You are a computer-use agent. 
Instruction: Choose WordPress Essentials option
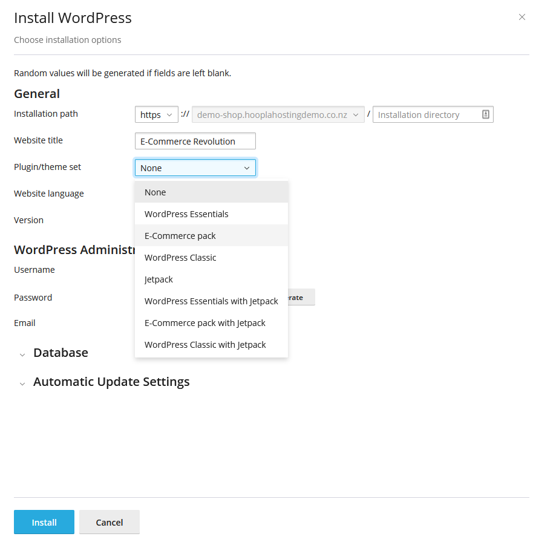point(186,214)
